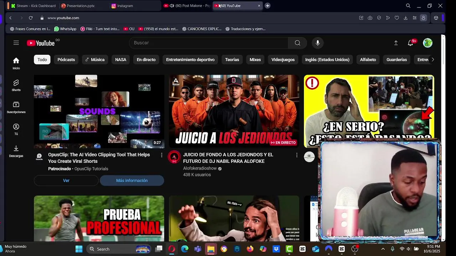Open Windows Start menu
Viewport: 456px width, 256px height.
tap(79, 249)
